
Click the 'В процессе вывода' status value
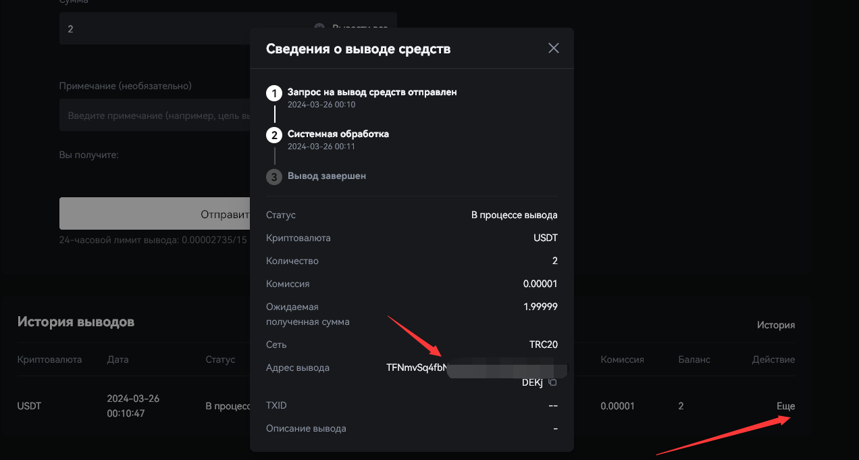[514, 215]
